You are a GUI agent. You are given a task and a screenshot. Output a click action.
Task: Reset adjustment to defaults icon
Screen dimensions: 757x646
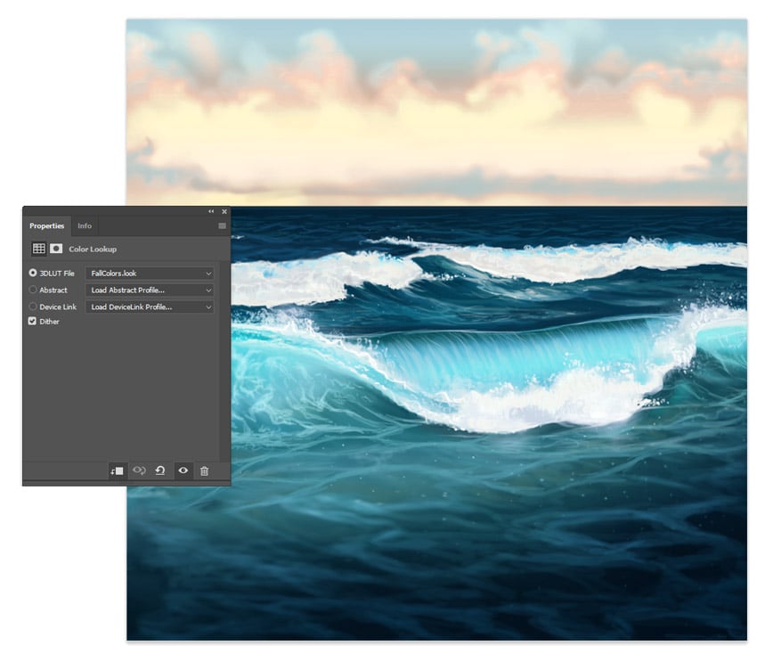(160, 470)
